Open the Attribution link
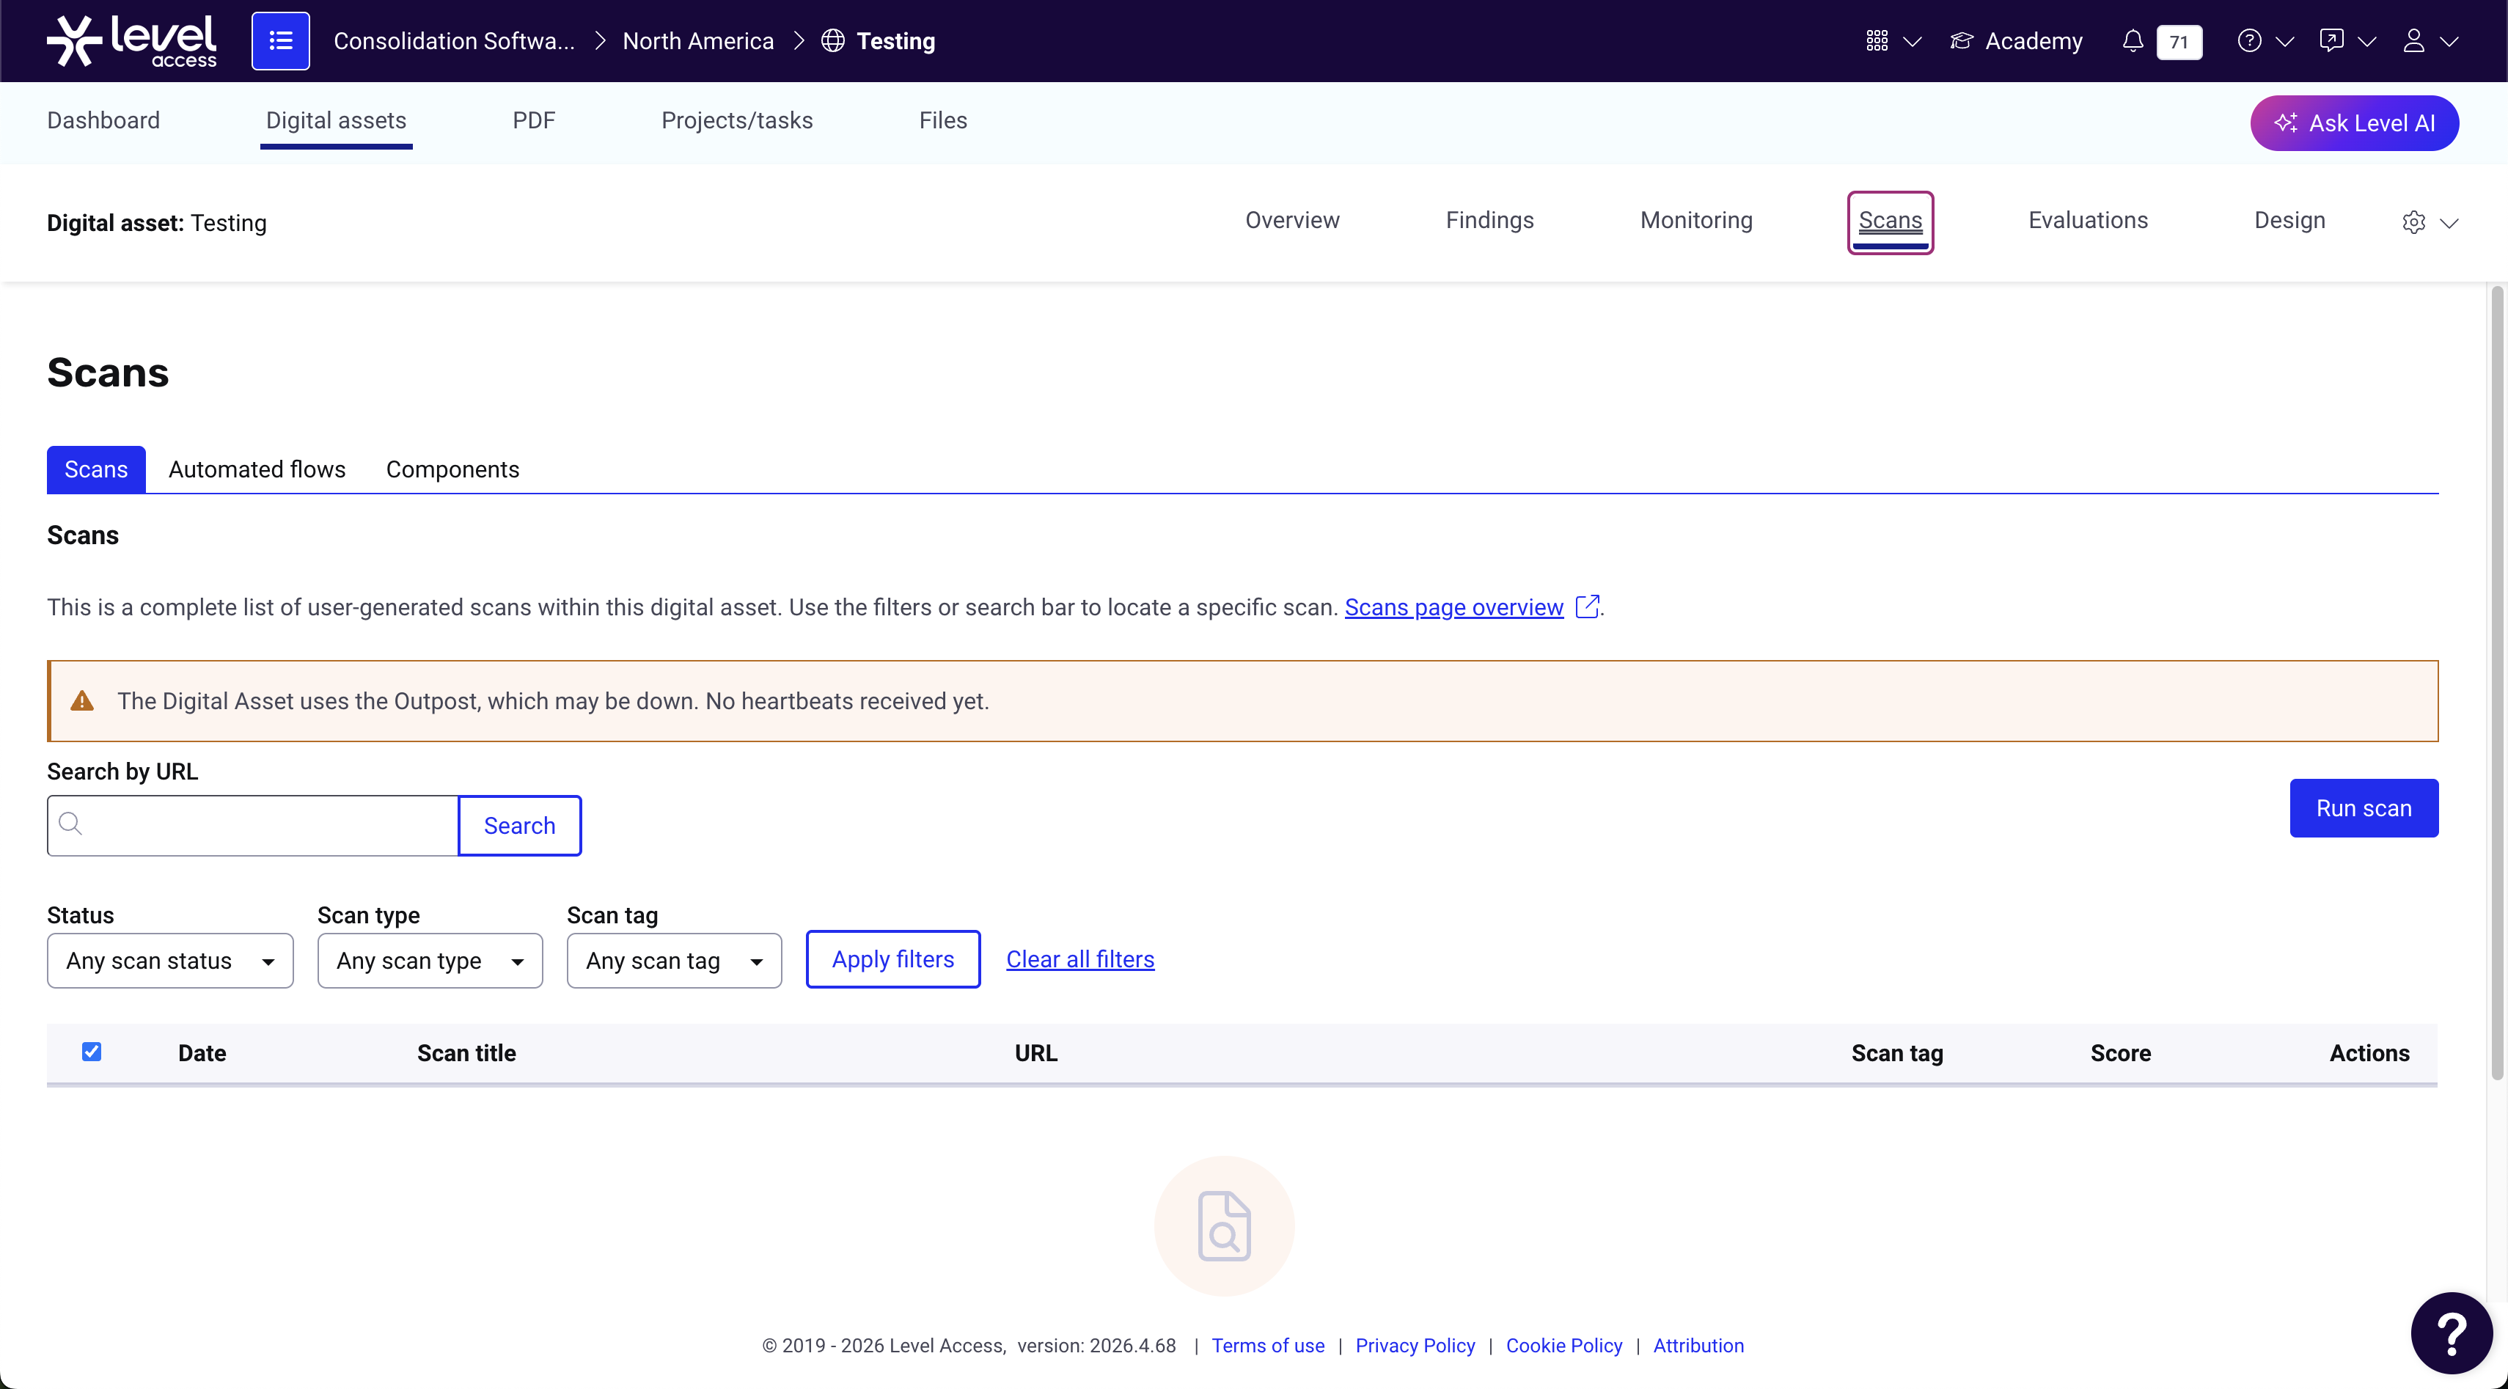Viewport: 2508px width, 1389px height. 1698,1345
